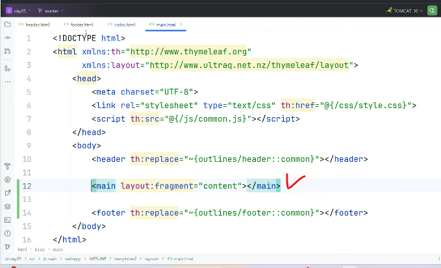
Task: Click day05 in the navigation bar
Action: [x=13, y=259]
